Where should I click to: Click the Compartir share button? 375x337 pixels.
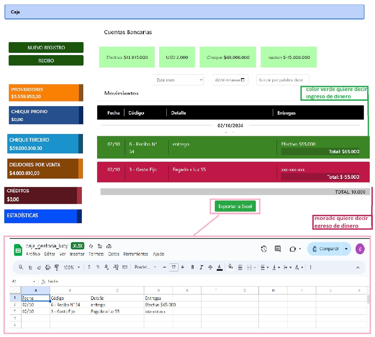(x=326, y=249)
